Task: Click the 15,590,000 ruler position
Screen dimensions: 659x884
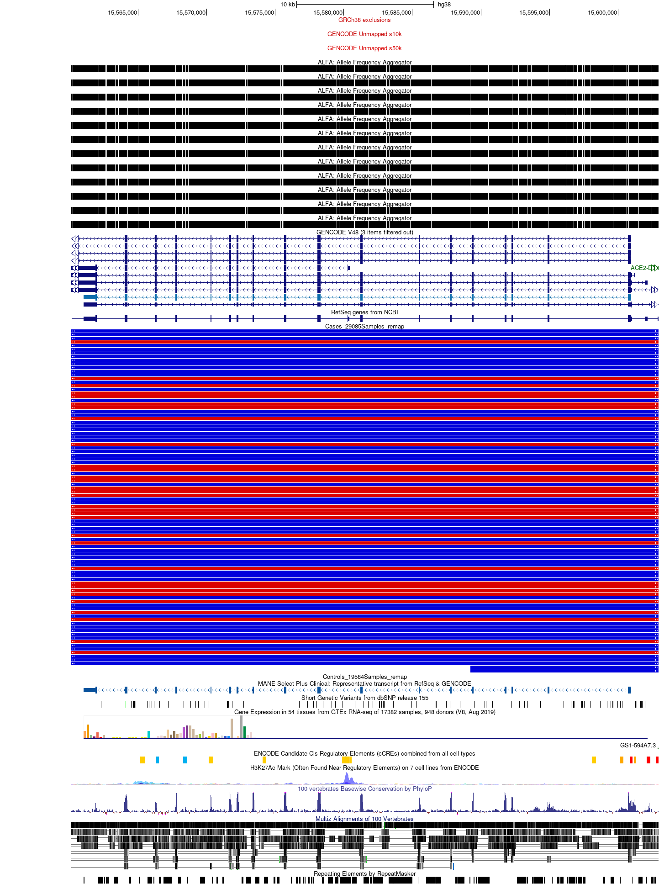Action: click(x=465, y=13)
